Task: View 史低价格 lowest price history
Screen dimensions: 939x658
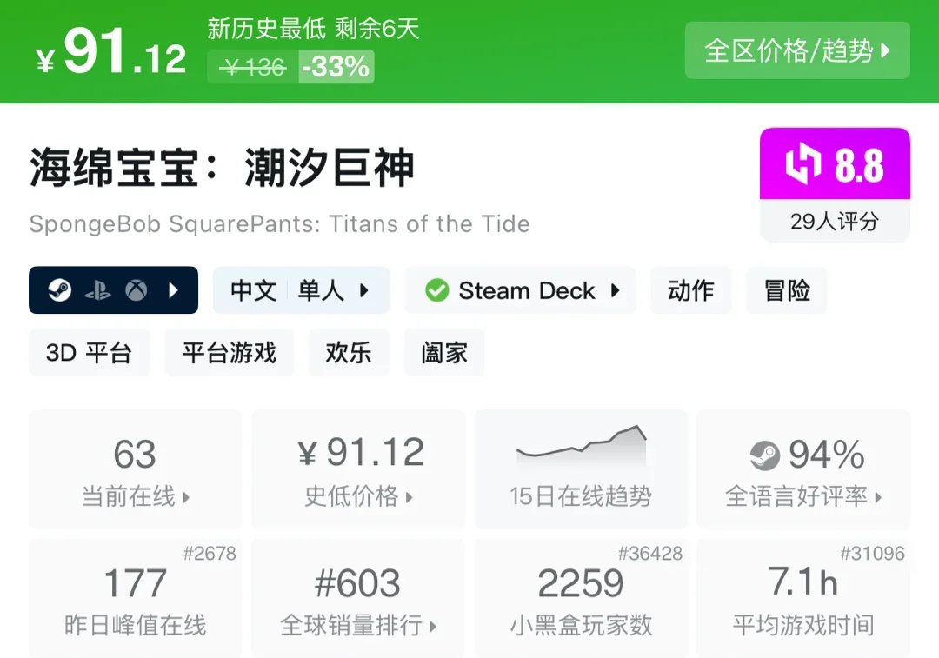Action: tap(358, 470)
